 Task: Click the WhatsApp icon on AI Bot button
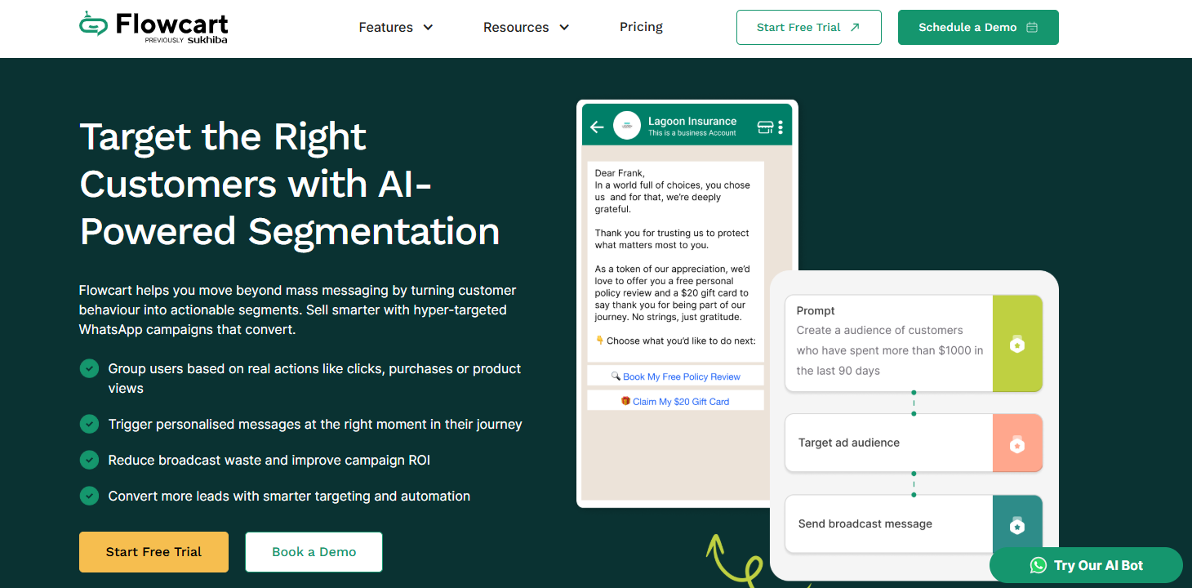pos(1038,565)
